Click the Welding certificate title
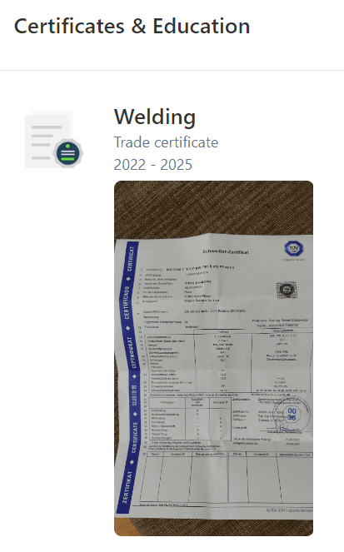This screenshot has width=344, height=552. coord(155,117)
